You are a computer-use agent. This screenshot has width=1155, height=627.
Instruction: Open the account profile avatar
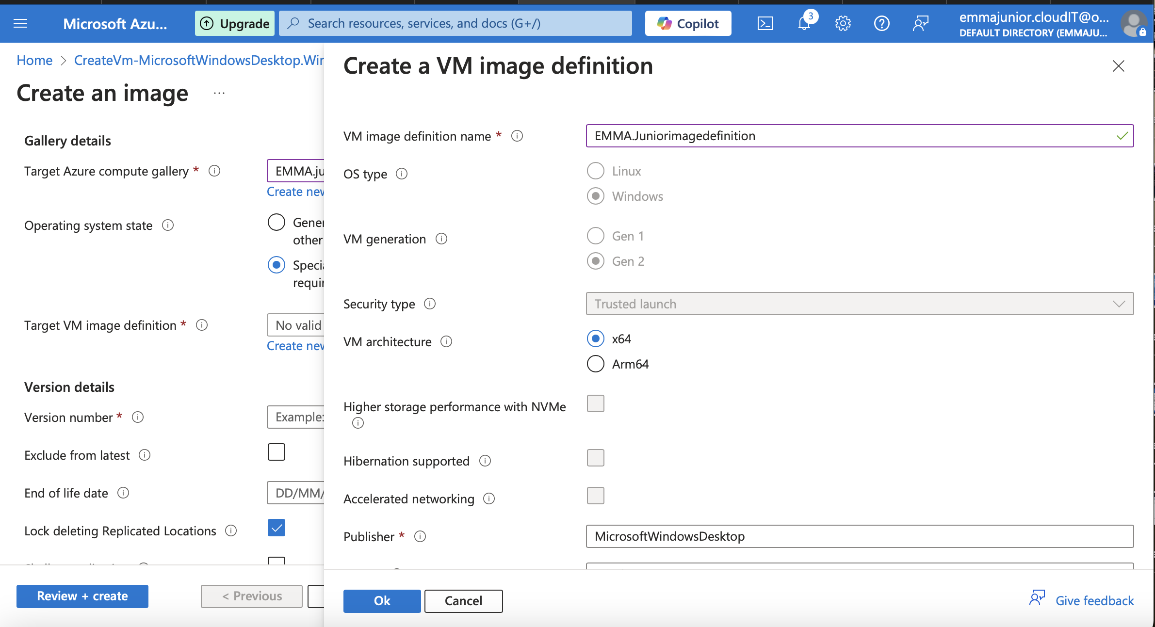click(x=1133, y=23)
